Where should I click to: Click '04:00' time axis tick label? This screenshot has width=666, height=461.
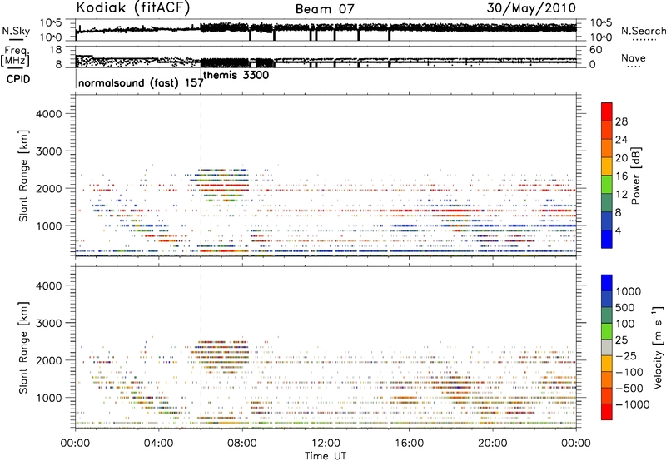pyautogui.click(x=158, y=444)
